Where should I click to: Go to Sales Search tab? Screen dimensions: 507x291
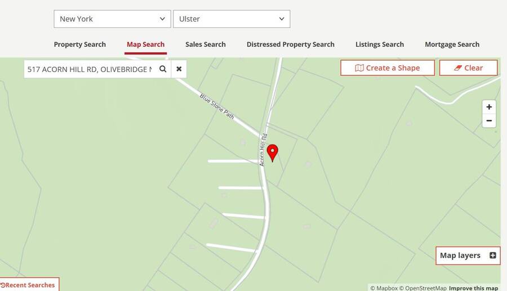click(205, 44)
